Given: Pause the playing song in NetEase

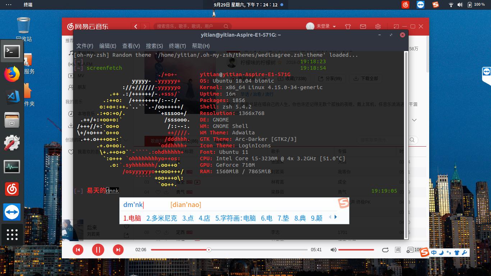Looking at the screenshot, I should point(98,250).
